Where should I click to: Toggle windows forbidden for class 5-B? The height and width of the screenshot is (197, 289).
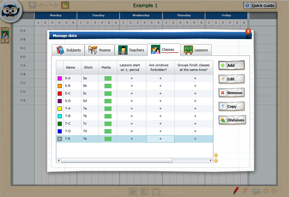click(160, 86)
